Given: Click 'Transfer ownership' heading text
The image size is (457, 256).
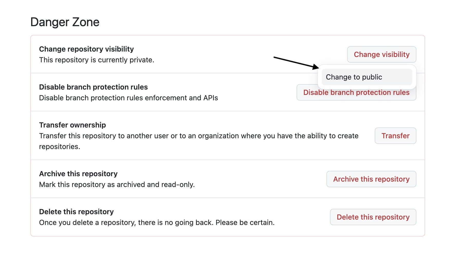Looking at the screenshot, I should [x=72, y=125].
